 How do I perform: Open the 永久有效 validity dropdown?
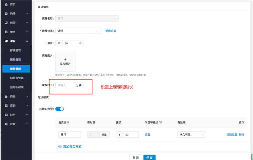[x=192, y=134]
